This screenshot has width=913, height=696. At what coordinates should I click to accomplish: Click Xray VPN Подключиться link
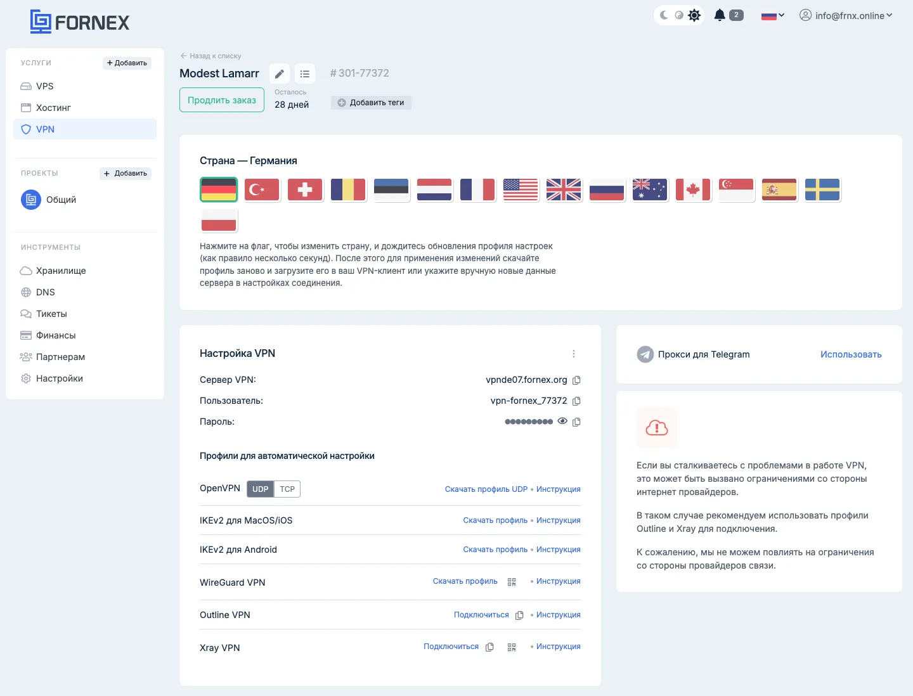coord(451,647)
